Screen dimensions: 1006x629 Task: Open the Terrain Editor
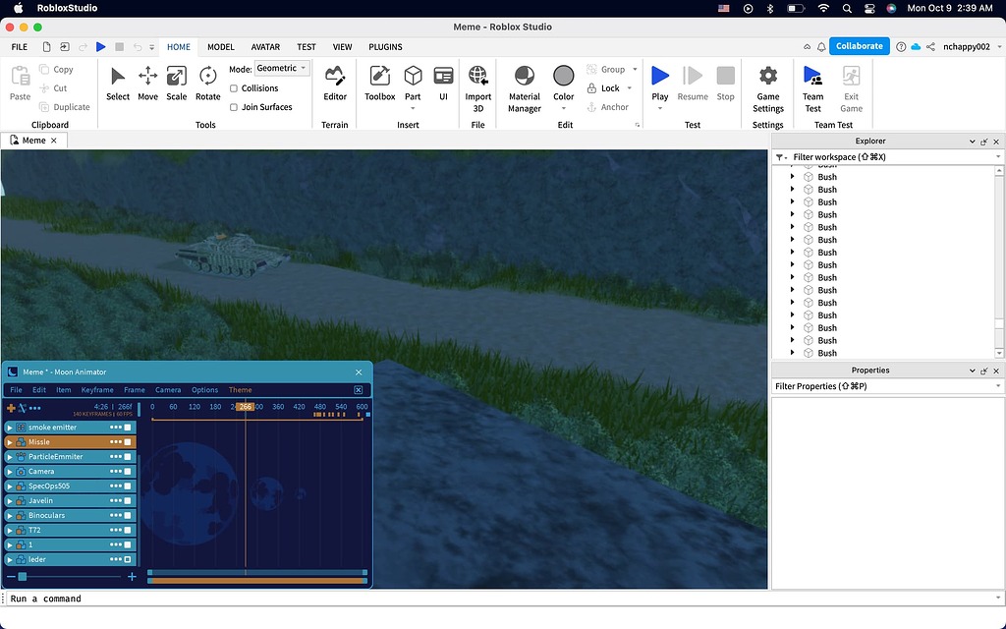[x=335, y=83]
